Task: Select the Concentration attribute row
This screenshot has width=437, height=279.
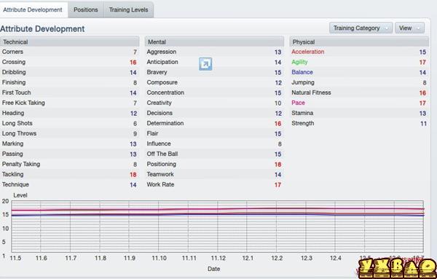Action: coord(214,93)
